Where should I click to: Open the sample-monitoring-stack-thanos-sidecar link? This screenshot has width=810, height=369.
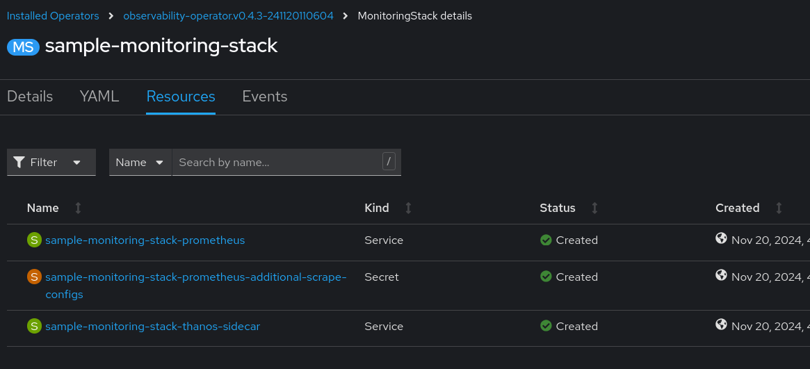pyautogui.click(x=152, y=326)
